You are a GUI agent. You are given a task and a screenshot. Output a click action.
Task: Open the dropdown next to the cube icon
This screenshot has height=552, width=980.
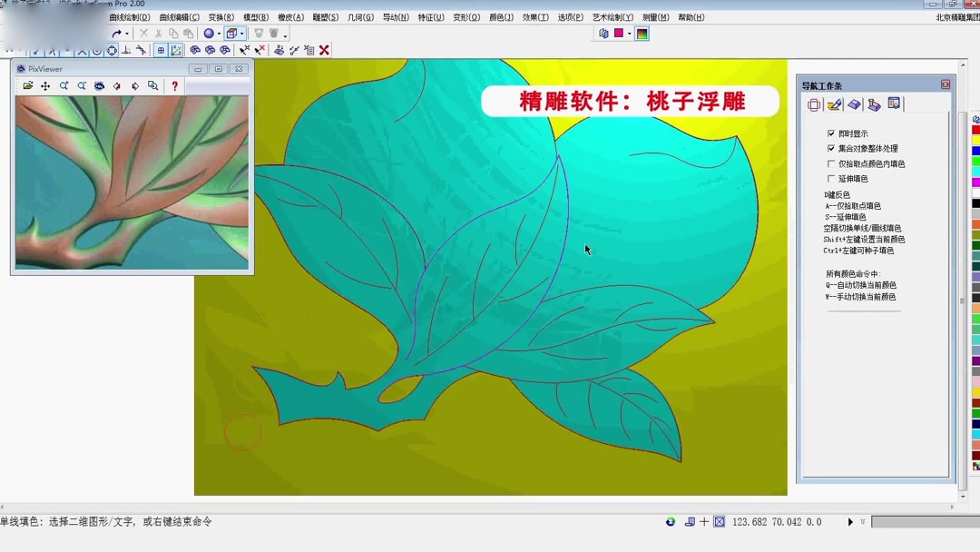click(242, 34)
